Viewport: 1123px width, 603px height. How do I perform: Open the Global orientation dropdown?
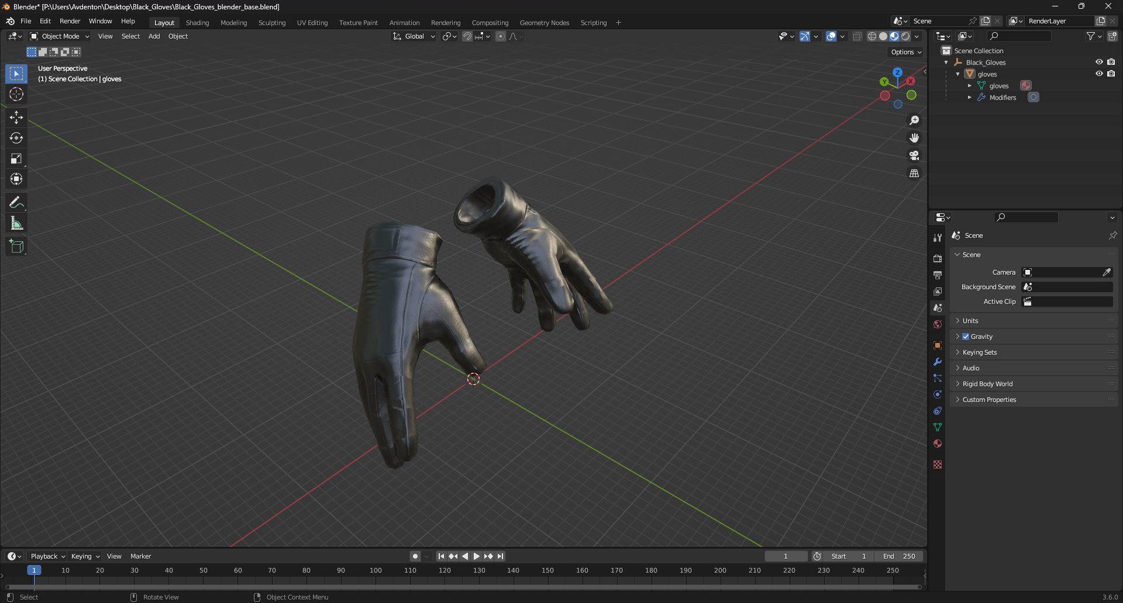point(414,36)
